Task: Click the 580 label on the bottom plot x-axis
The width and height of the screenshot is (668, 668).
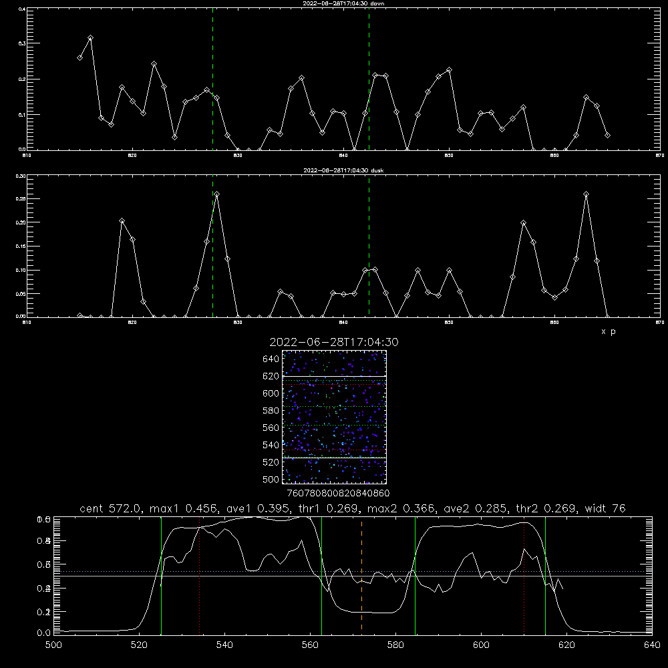Action: click(395, 645)
